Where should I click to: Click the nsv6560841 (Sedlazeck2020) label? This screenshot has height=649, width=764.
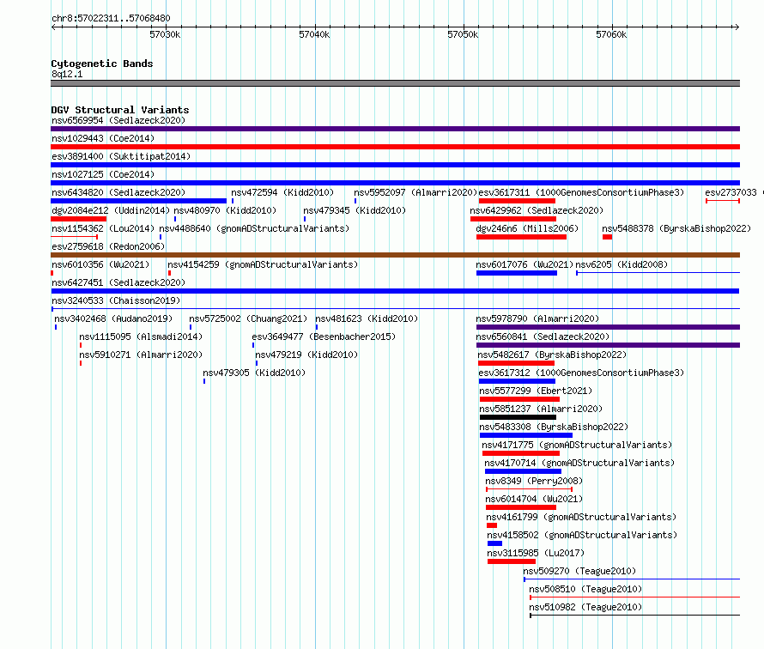tap(543, 337)
